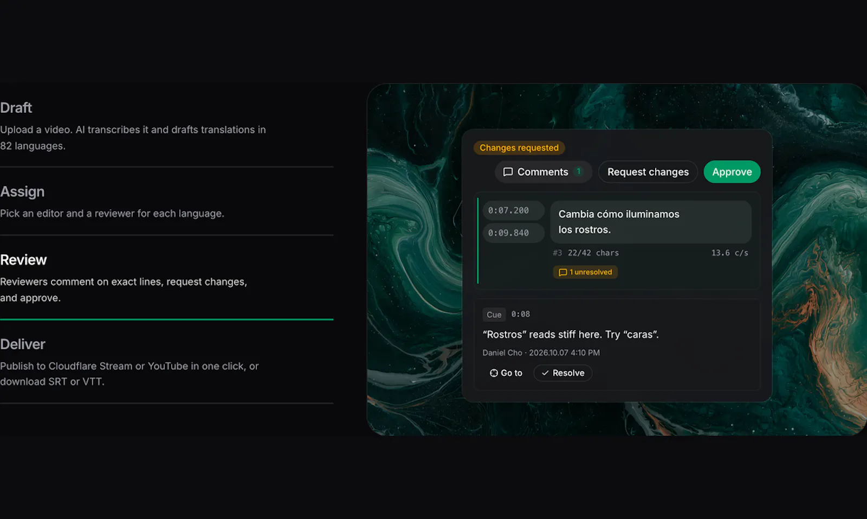
Task: Click the comment text about "Rostros"
Action: pos(571,335)
